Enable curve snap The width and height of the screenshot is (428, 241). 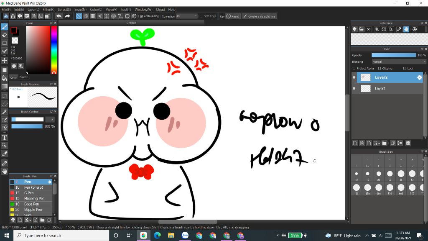[120, 16]
